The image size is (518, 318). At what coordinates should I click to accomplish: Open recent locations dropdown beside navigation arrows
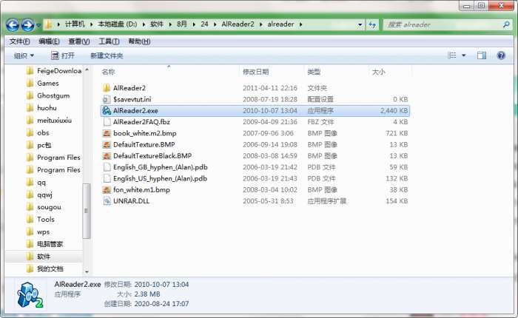pos(38,25)
